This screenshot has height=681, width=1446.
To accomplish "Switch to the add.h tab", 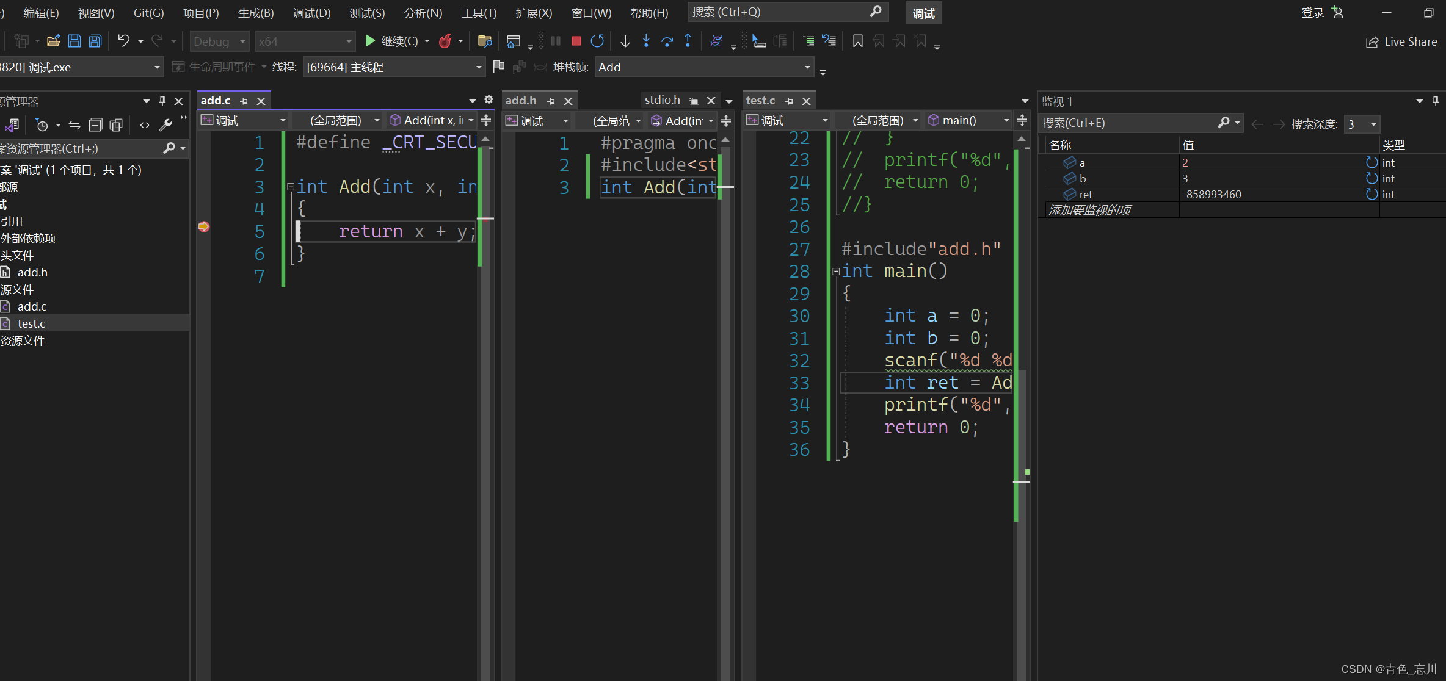I will [x=521, y=101].
